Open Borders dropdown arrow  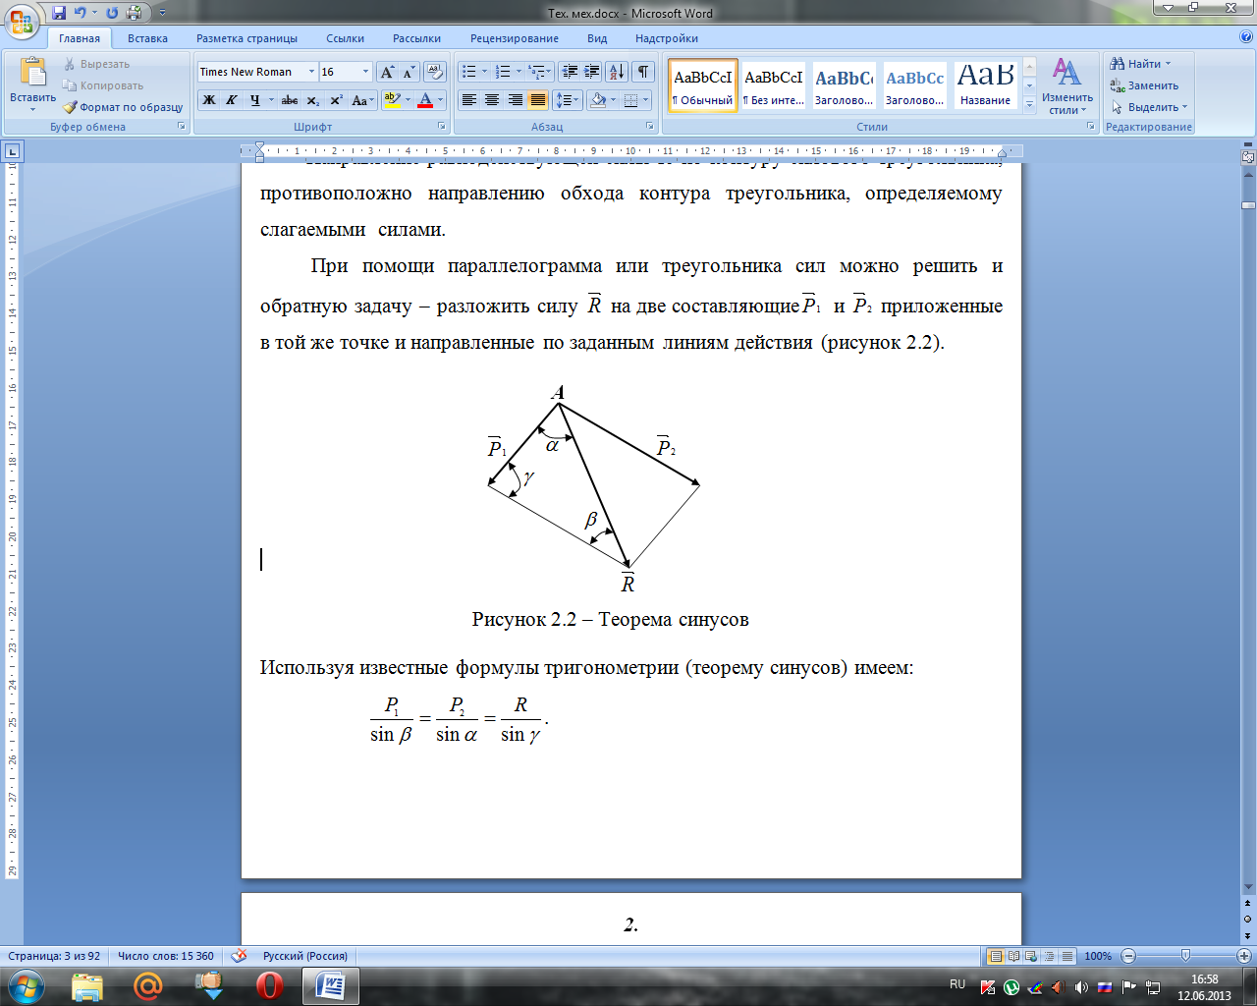646,100
